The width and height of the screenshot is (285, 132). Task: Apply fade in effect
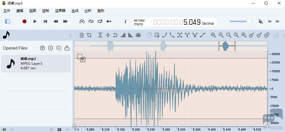tap(123, 35)
